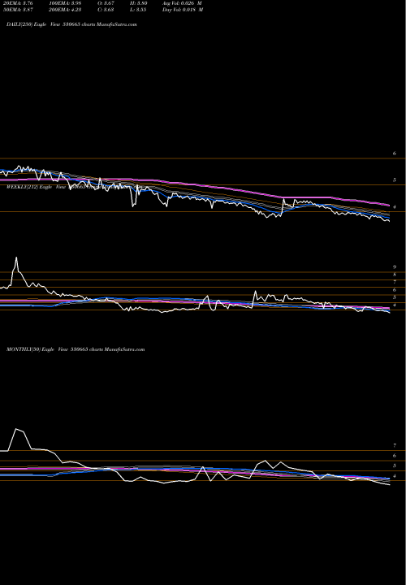Click weekly chart axis label 6

click(394, 290)
